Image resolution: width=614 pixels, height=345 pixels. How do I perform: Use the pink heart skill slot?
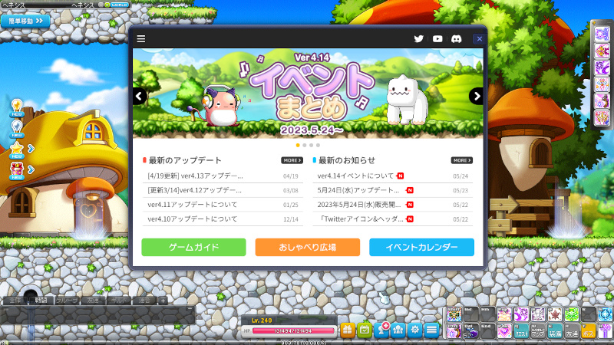tap(504, 331)
